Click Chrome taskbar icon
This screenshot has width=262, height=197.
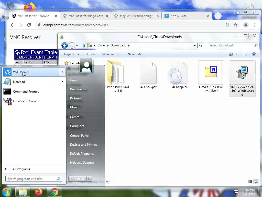(x=54, y=192)
